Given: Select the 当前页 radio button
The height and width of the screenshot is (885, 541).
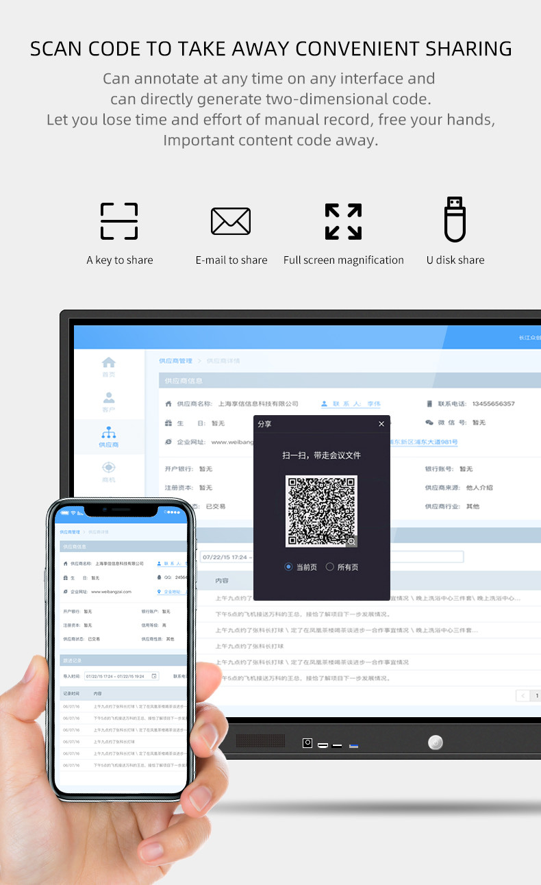Looking at the screenshot, I should click(289, 567).
